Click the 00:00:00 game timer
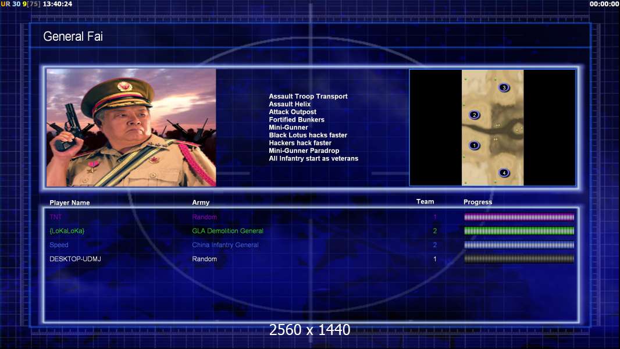 click(x=604, y=4)
